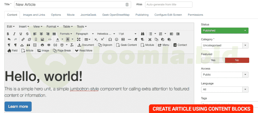This screenshot has height=113, width=258.
Task: Apply justify text alignment
Action: pyautogui.click(x=54, y=34)
